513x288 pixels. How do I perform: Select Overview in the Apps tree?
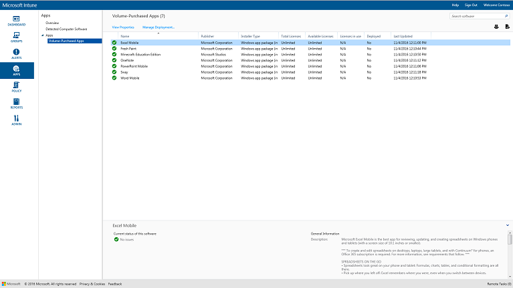[53, 23]
